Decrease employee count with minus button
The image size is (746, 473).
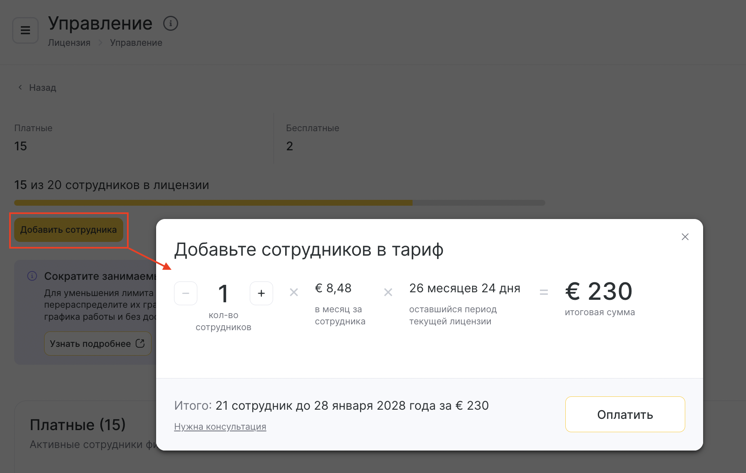click(x=186, y=293)
